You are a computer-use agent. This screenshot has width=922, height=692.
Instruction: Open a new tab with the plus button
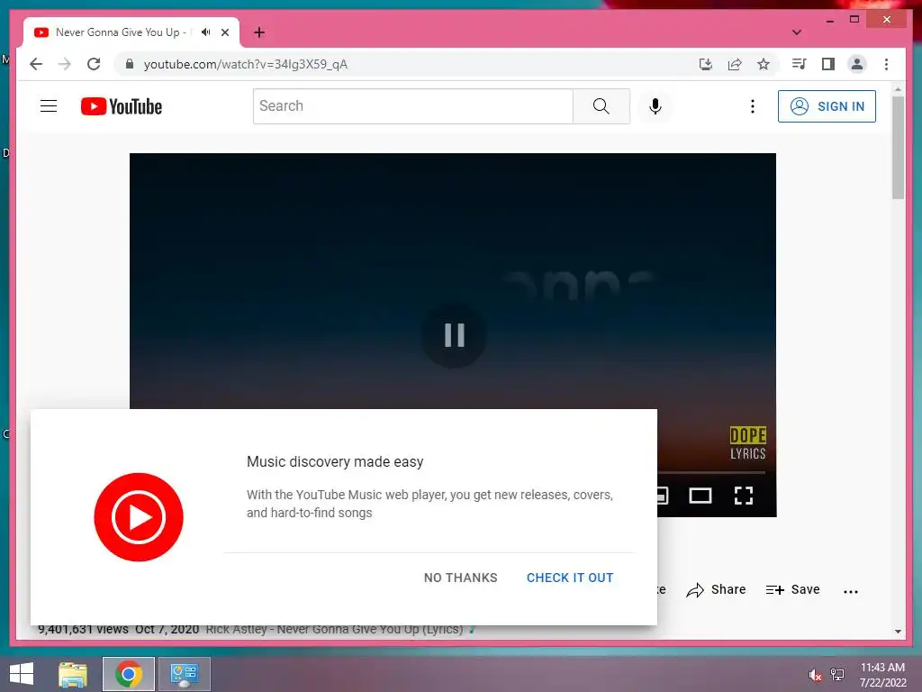pyautogui.click(x=258, y=32)
